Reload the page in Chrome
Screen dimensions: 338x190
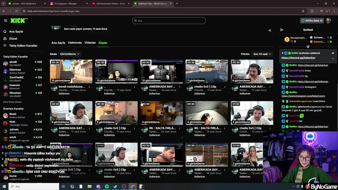click(x=16, y=11)
